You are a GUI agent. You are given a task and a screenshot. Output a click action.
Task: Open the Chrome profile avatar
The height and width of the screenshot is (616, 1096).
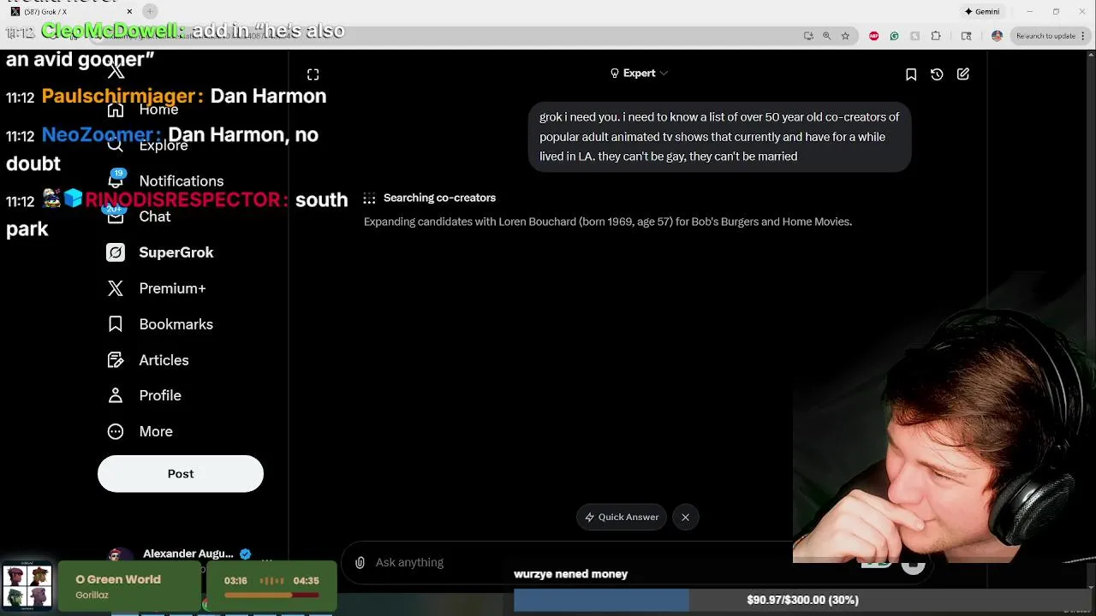997,36
